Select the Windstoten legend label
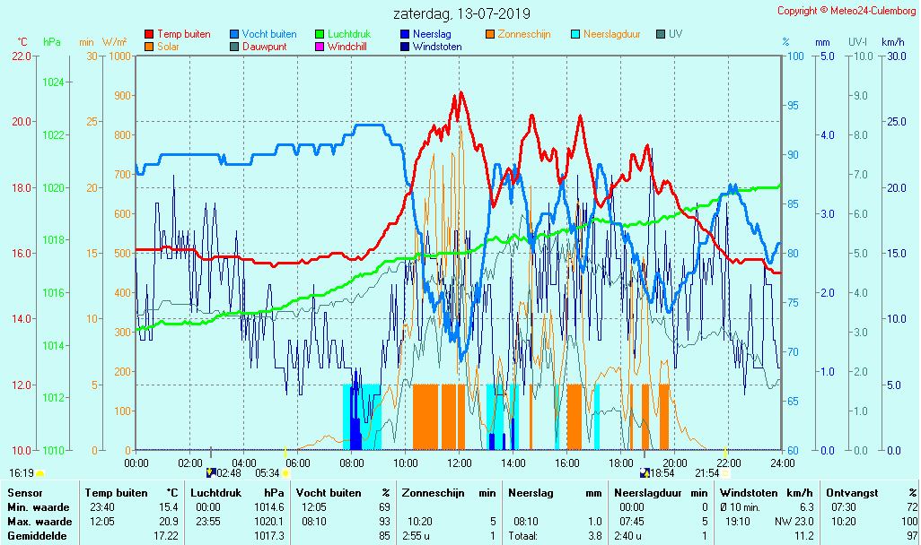 pyautogui.click(x=437, y=47)
